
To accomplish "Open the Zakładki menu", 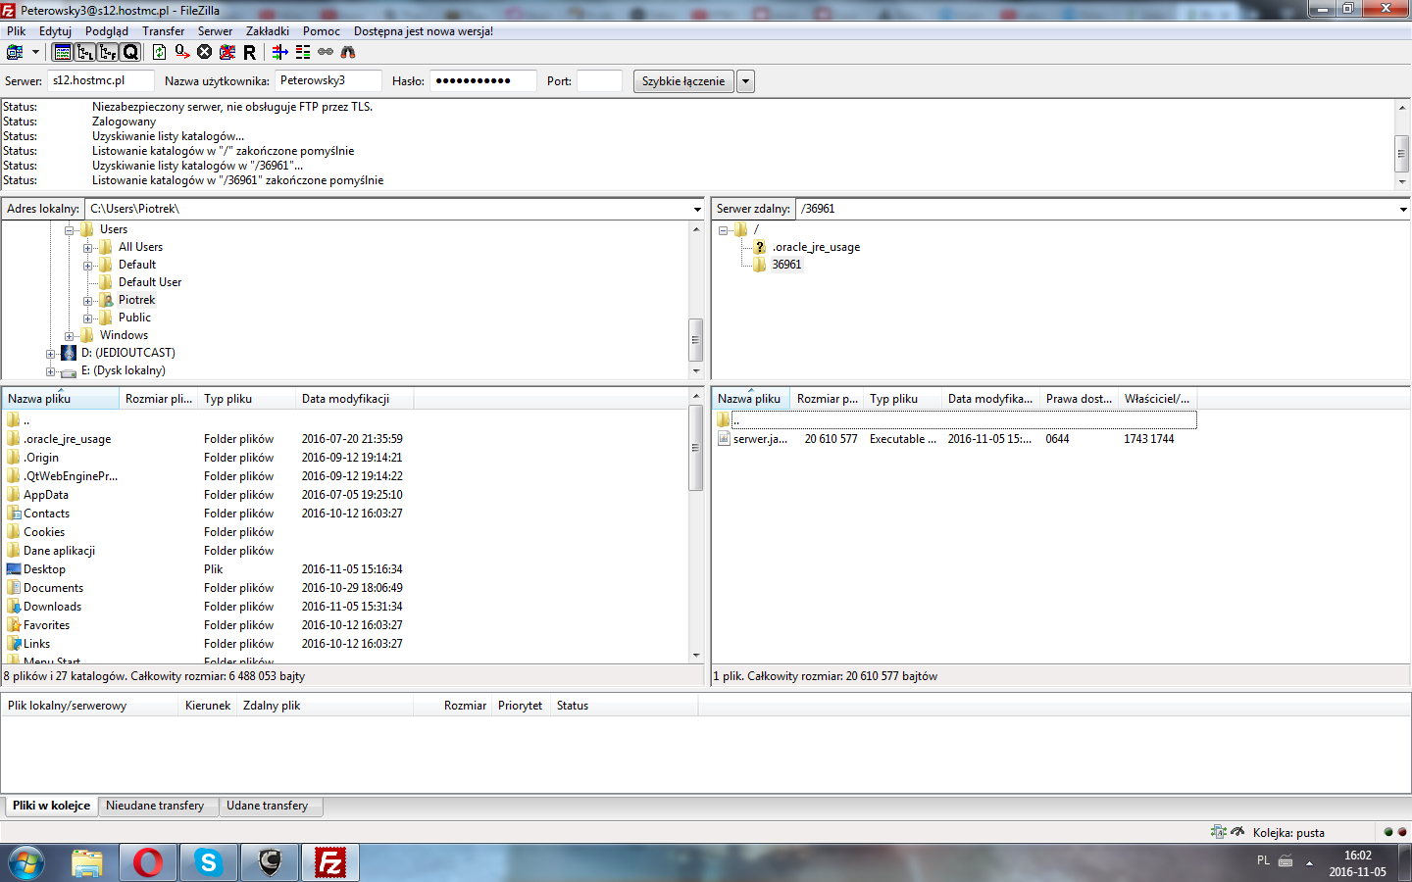I will (267, 31).
